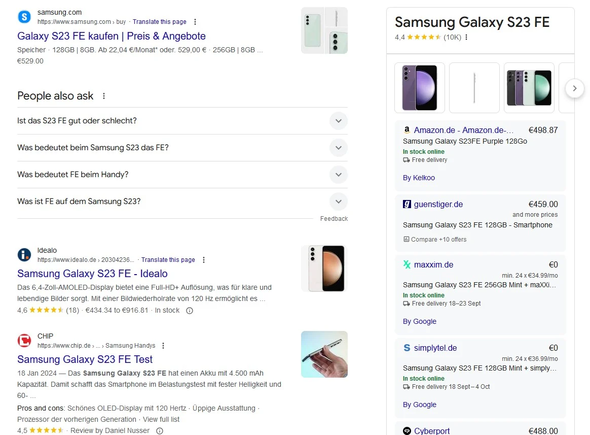Open more options next to the 10K ratings

[x=466, y=37]
